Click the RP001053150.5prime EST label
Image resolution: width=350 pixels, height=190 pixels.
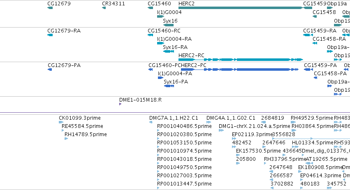point(184,143)
